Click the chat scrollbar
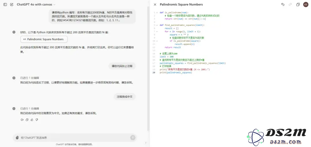The image size is (311, 147). coord(148,68)
